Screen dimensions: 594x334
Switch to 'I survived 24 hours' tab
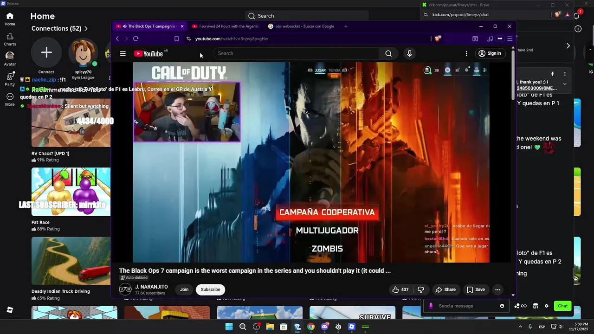[226, 26]
